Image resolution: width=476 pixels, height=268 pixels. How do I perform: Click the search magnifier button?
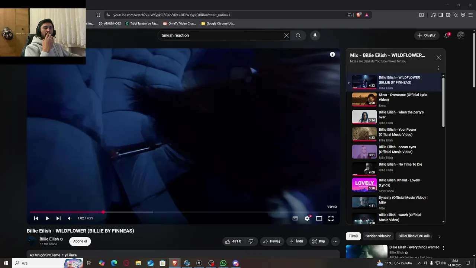tap(298, 35)
